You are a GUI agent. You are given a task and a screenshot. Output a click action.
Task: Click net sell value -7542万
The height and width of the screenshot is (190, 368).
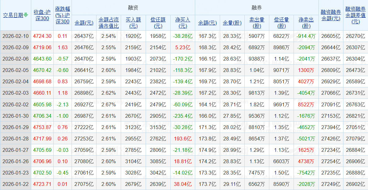(x=306, y=173)
